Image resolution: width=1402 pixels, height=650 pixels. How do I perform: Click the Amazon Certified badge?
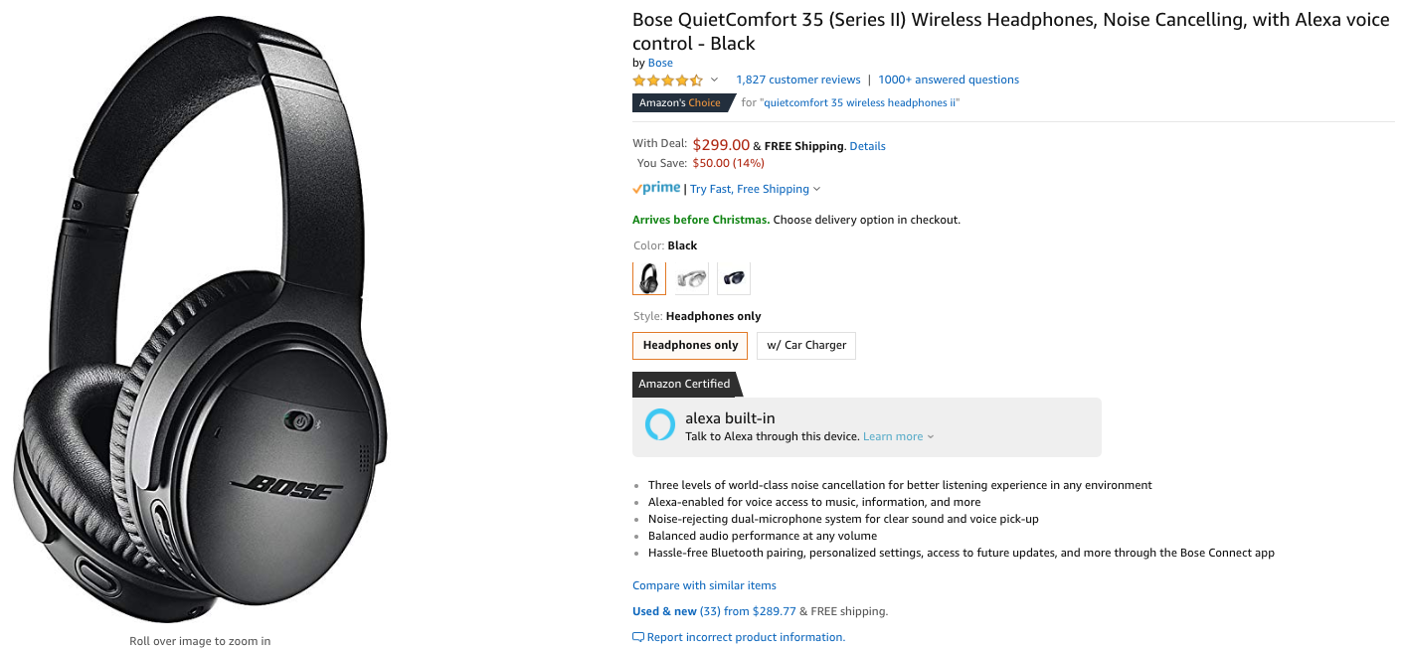[x=685, y=384]
